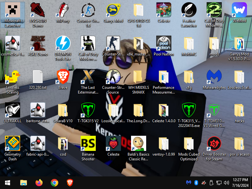Select the Call of Duty Modern Warfare 2 icon

[214, 15]
